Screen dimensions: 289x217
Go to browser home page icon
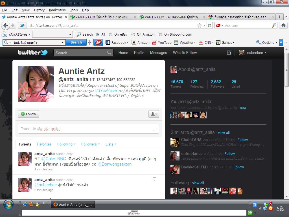tap(283, 25)
